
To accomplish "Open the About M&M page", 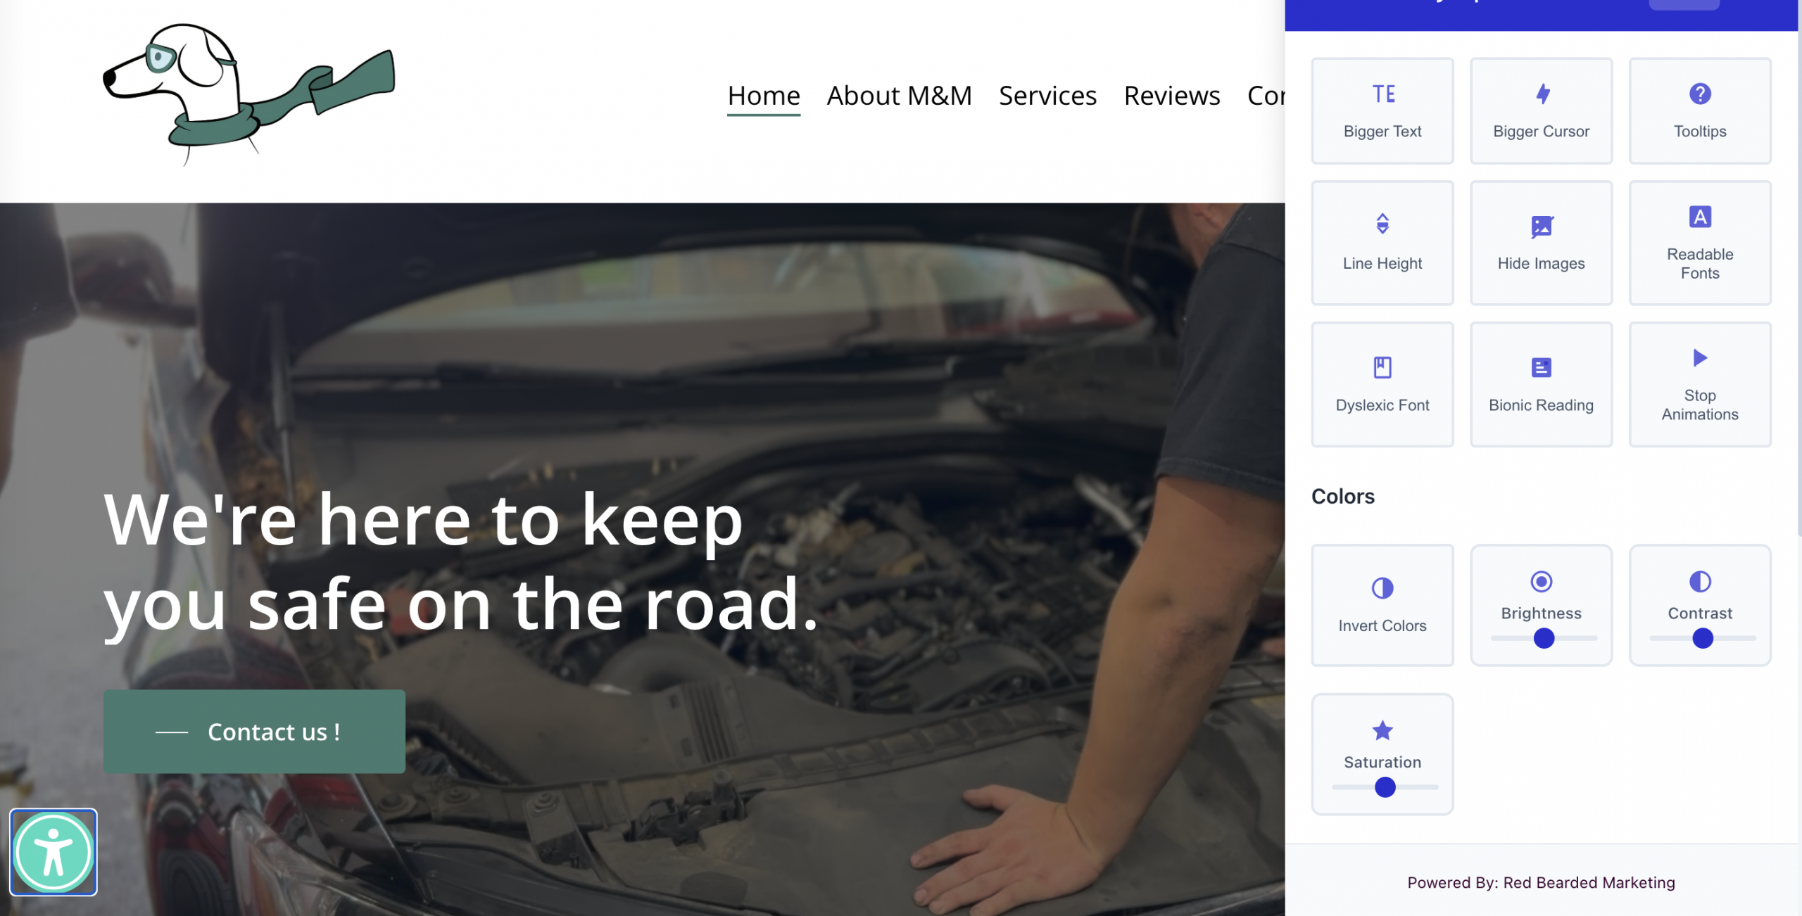I will click(899, 96).
